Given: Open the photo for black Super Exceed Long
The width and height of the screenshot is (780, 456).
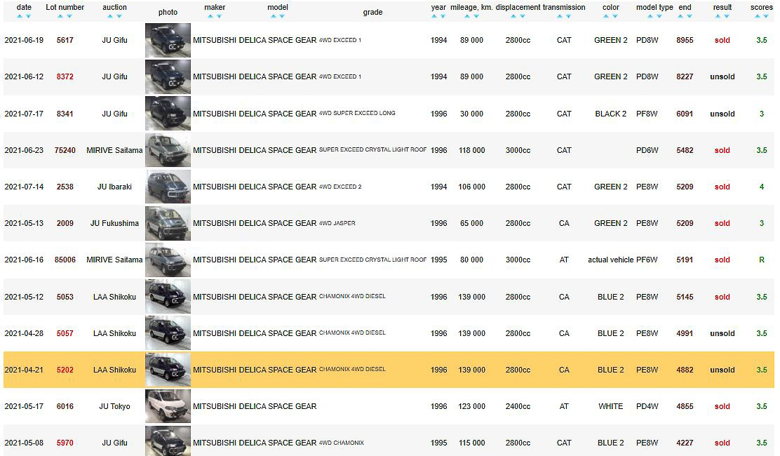Looking at the screenshot, I should (168, 114).
